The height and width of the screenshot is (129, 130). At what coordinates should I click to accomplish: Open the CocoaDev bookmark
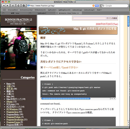pyautogui.click(x=13, y=10)
